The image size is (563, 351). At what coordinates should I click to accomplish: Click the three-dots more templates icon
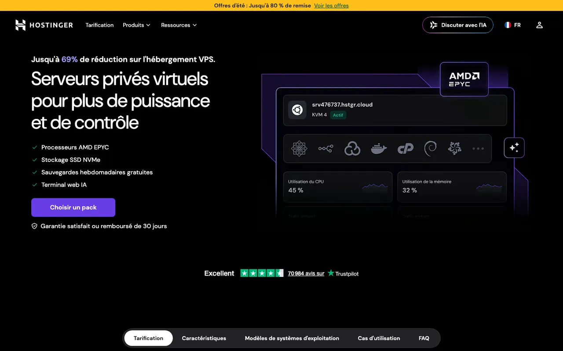click(478, 149)
